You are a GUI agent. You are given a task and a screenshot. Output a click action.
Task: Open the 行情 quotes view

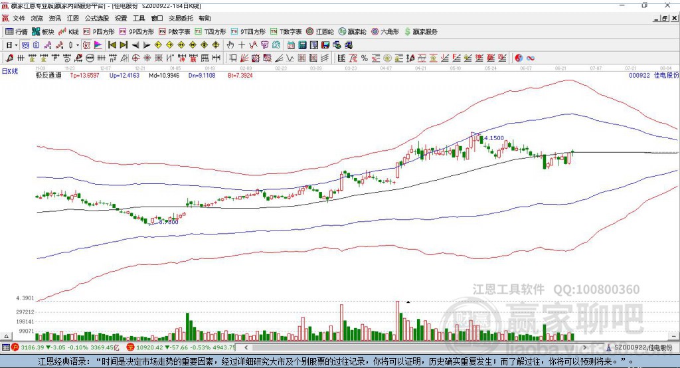[17, 32]
